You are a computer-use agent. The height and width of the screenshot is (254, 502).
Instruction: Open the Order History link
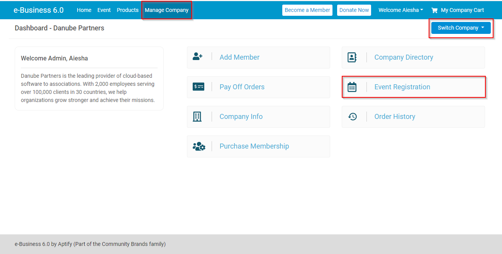pyautogui.click(x=395, y=116)
